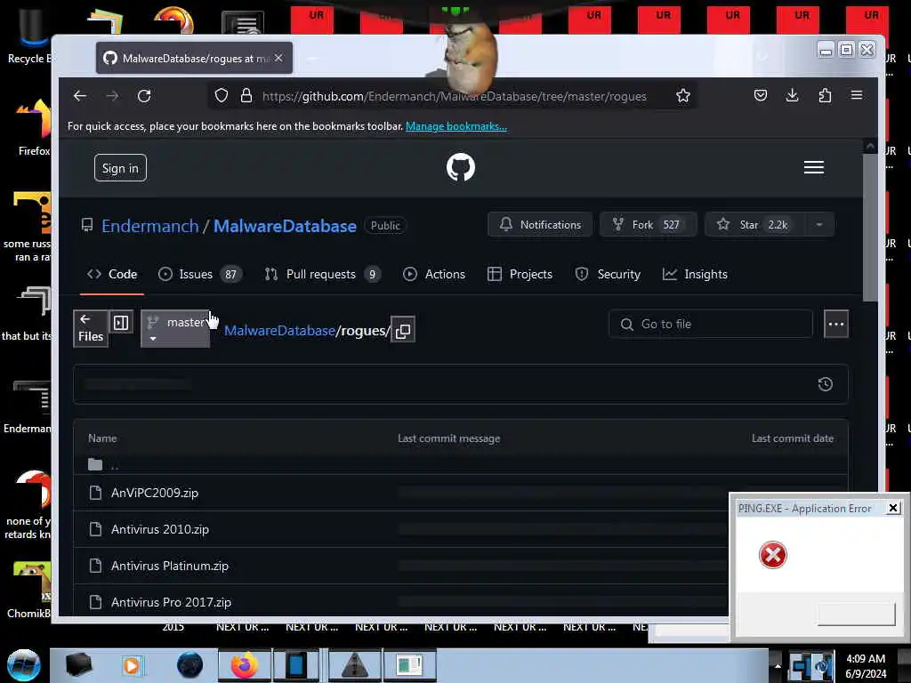Open the Pull requests tab
The height and width of the screenshot is (683, 911).
coord(322,274)
